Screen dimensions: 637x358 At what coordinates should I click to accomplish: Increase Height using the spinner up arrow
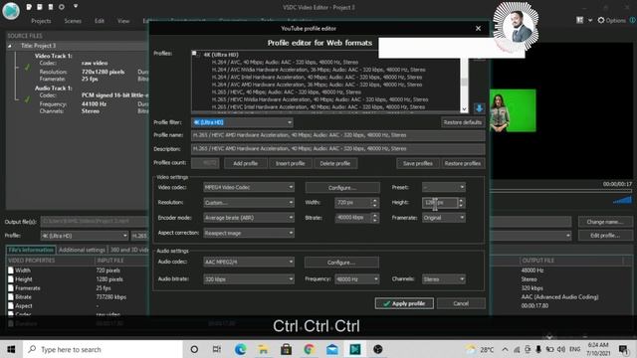(461, 200)
